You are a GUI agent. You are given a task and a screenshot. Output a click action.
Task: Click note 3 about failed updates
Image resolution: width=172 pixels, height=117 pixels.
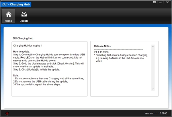click(x=37, y=84)
